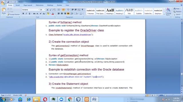Apply the Title style
The height and width of the screenshot is (102, 183).
(129, 12)
